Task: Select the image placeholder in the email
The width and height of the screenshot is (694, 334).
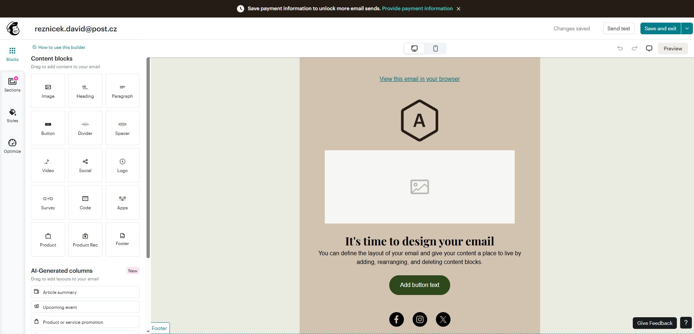Action: [420, 187]
